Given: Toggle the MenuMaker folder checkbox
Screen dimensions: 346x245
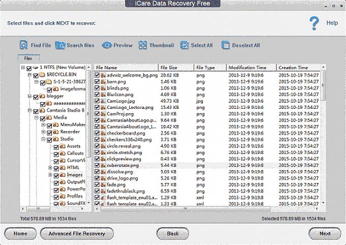Looking at the screenshot, I should tap(49, 126).
